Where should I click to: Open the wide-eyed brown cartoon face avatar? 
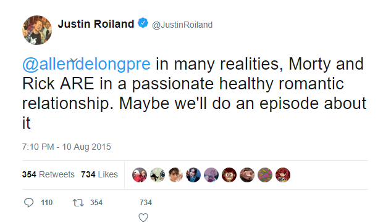229,175
